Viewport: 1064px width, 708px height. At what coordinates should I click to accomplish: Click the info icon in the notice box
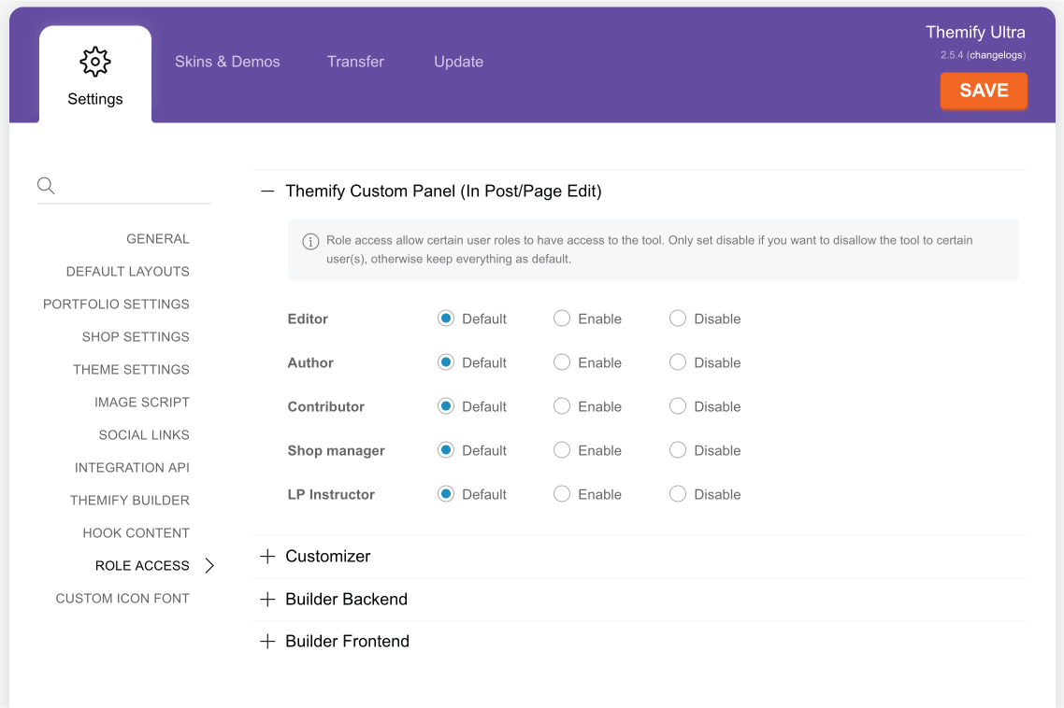click(x=310, y=241)
